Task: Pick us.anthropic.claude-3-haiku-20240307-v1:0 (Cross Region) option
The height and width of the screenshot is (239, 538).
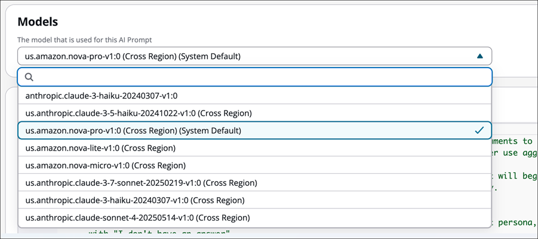Action: tap(135, 200)
